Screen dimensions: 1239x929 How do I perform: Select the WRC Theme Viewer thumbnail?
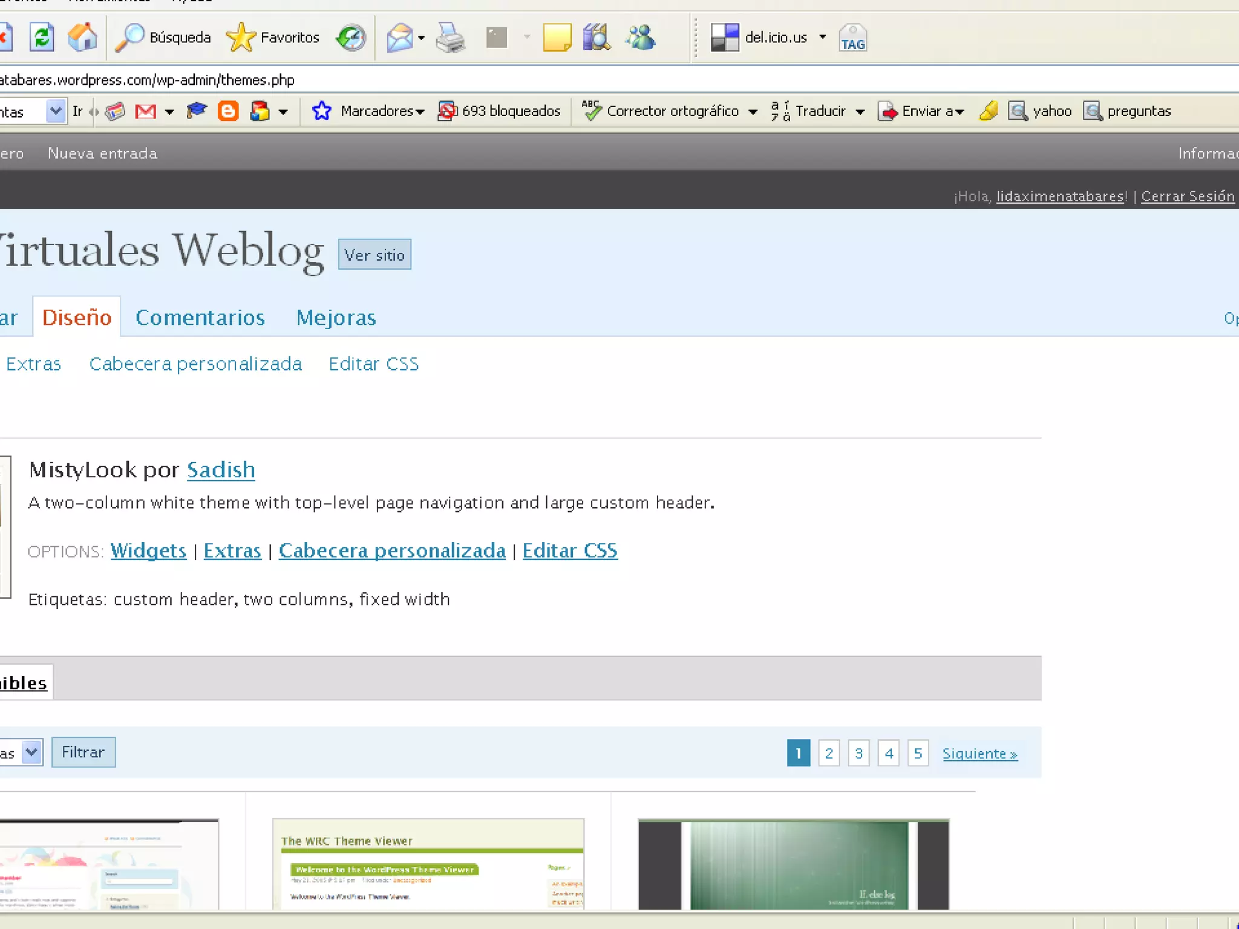click(428, 864)
